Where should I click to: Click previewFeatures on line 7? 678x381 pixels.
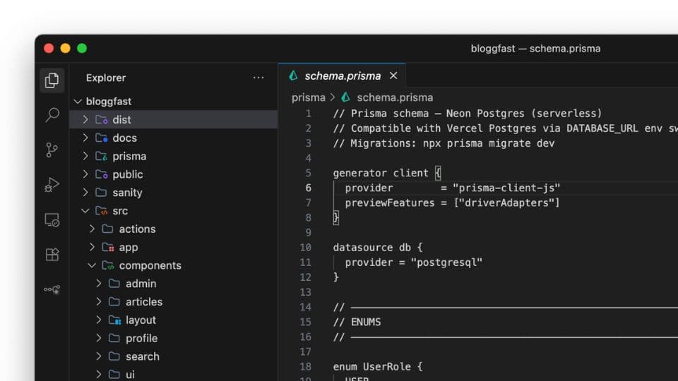[x=390, y=203]
